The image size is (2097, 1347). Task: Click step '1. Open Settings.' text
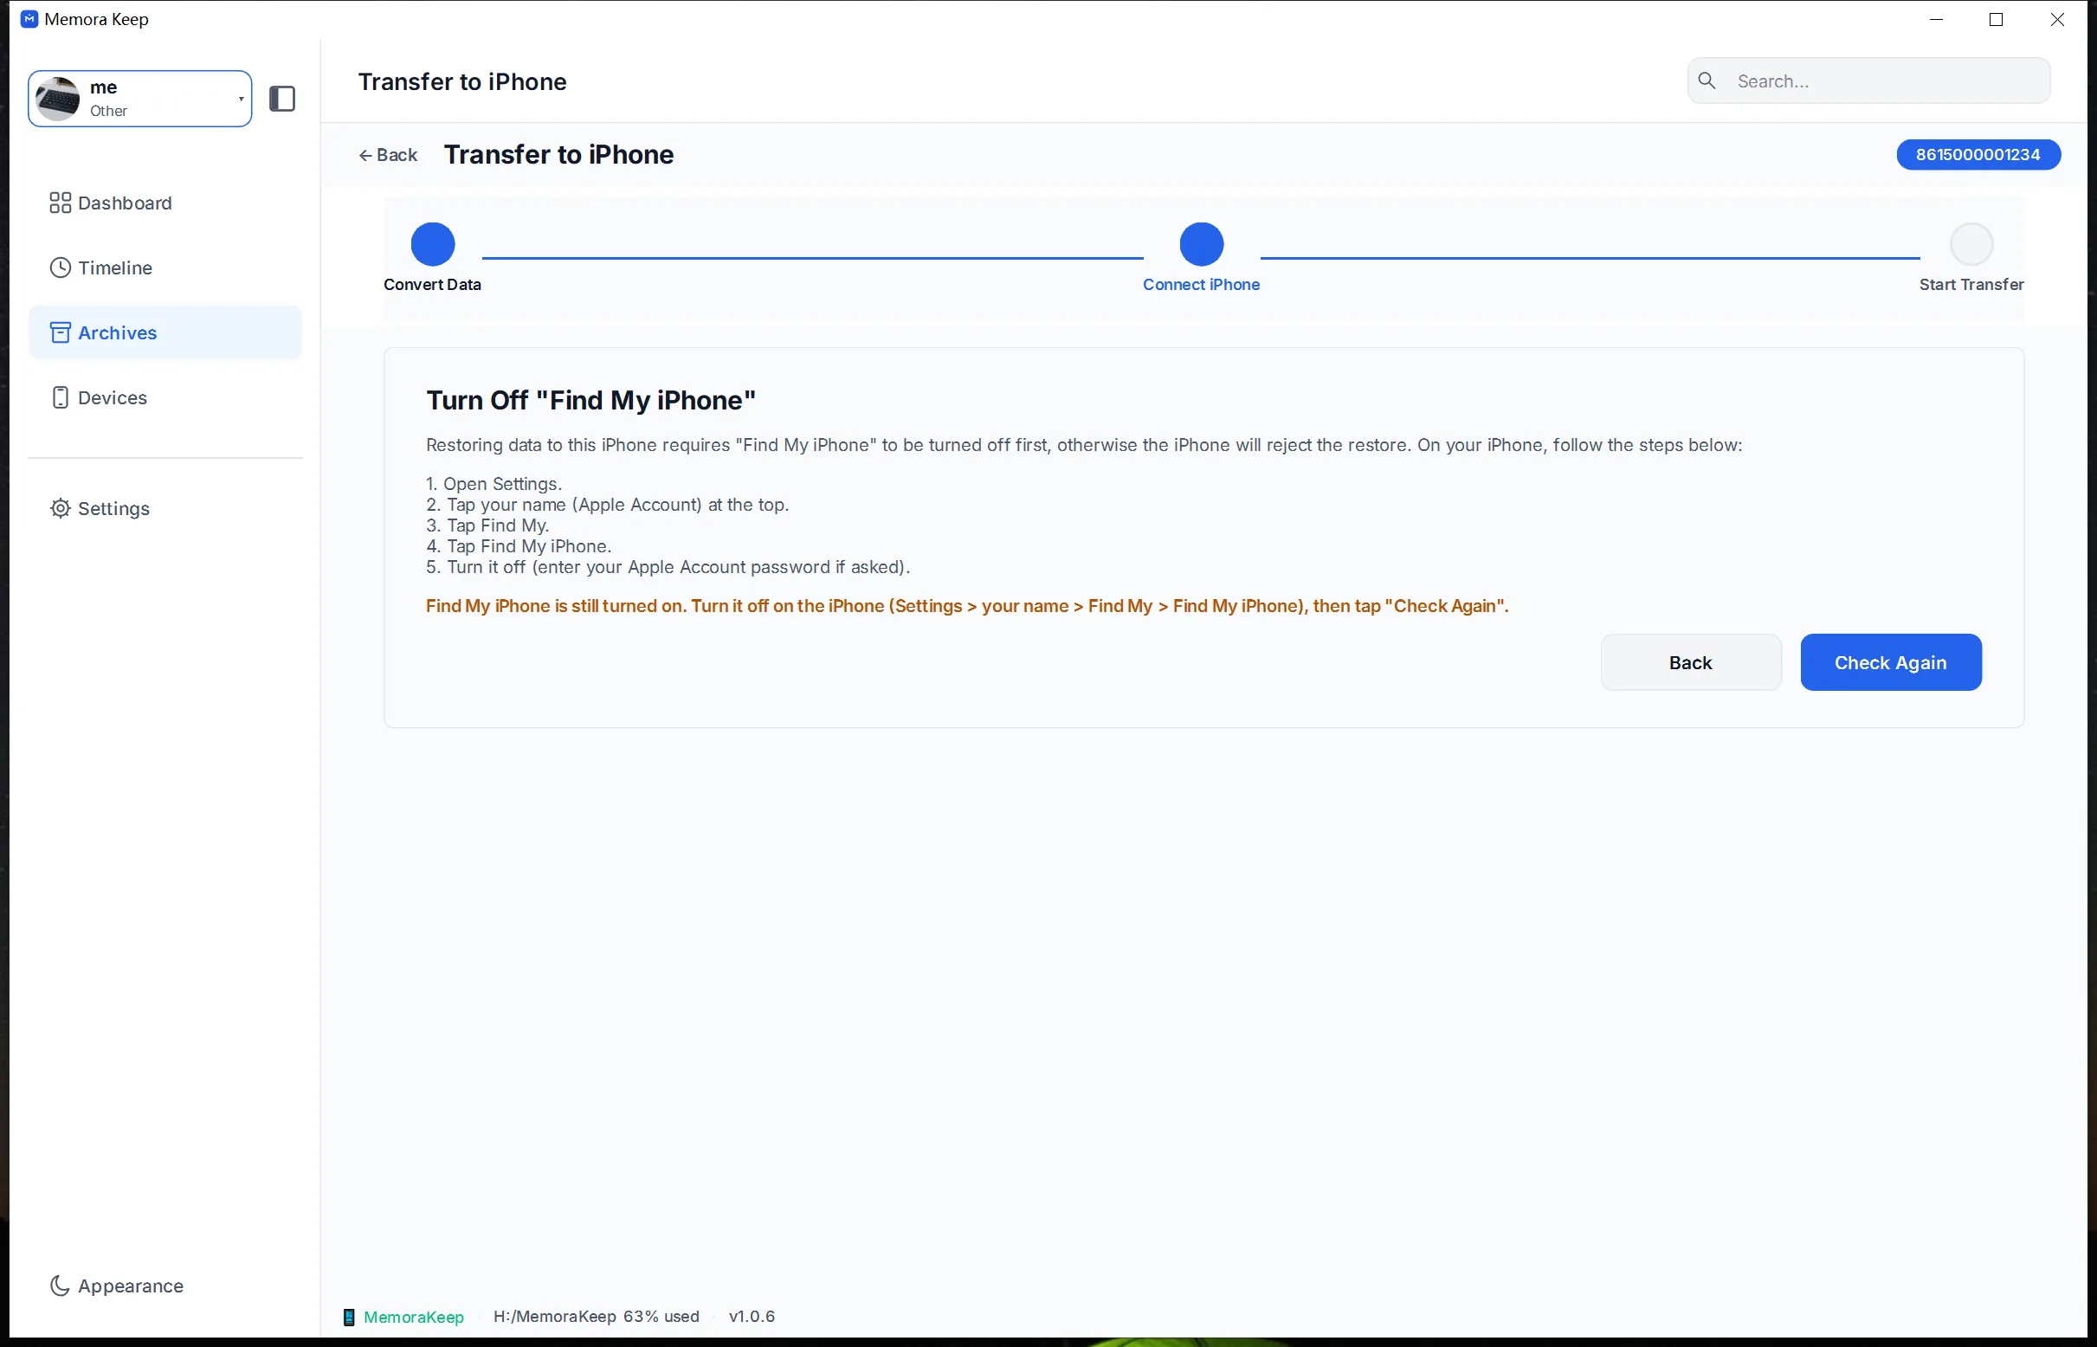(494, 484)
